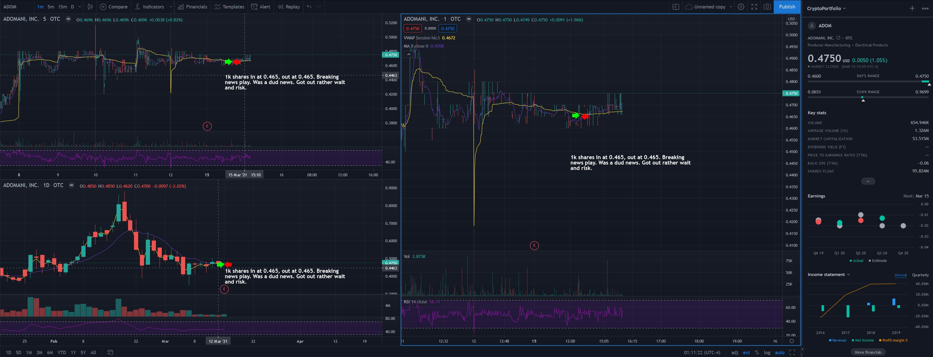Click the Alert clock icon
The height and width of the screenshot is (357, 933).
point(255,6)
